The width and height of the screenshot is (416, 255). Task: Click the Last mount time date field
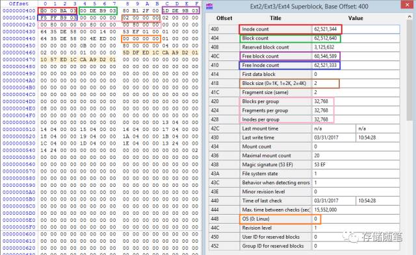(x=333, y=128)
